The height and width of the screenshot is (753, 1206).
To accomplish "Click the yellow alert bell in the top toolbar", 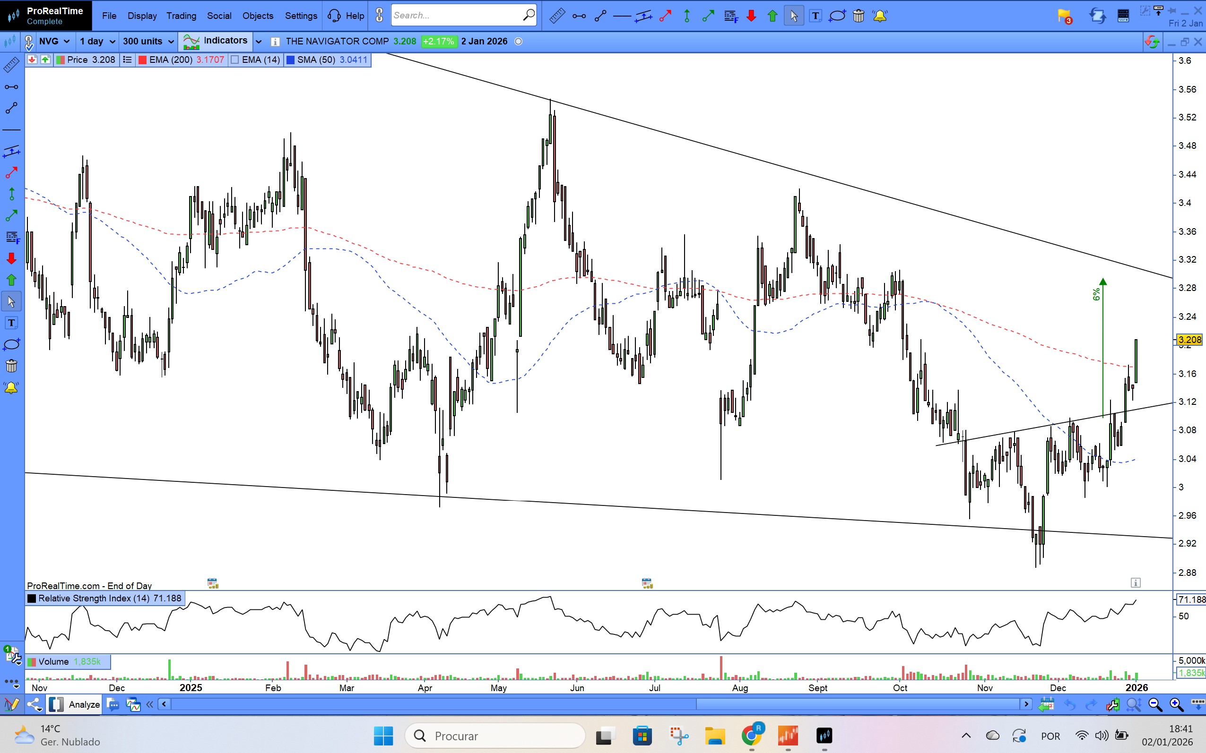I will tap(880, 16).
